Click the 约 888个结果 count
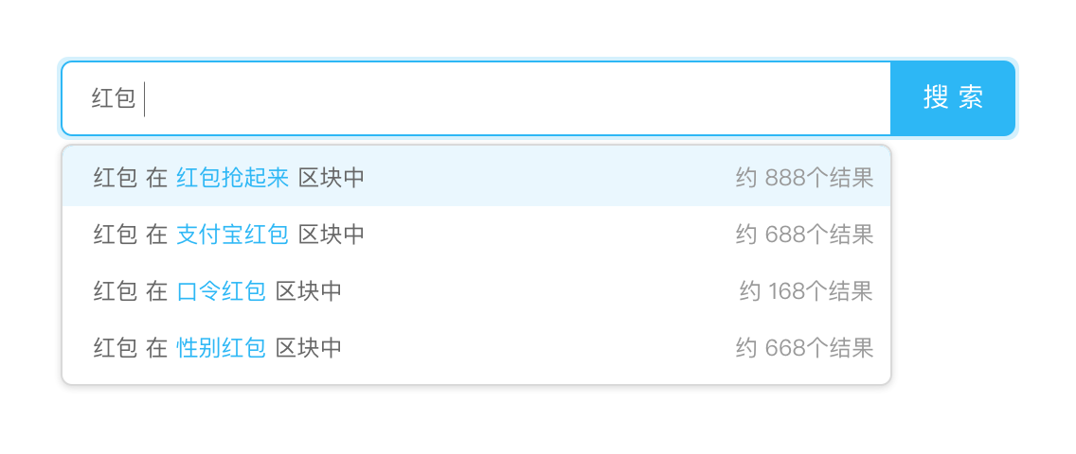Image resolution: width=1076 pixels, height=454 pixels. (804, 178)
